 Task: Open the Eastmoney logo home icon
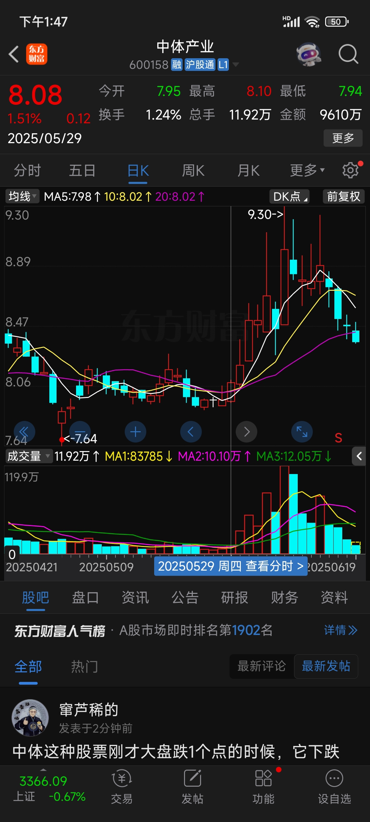(37, 54)
